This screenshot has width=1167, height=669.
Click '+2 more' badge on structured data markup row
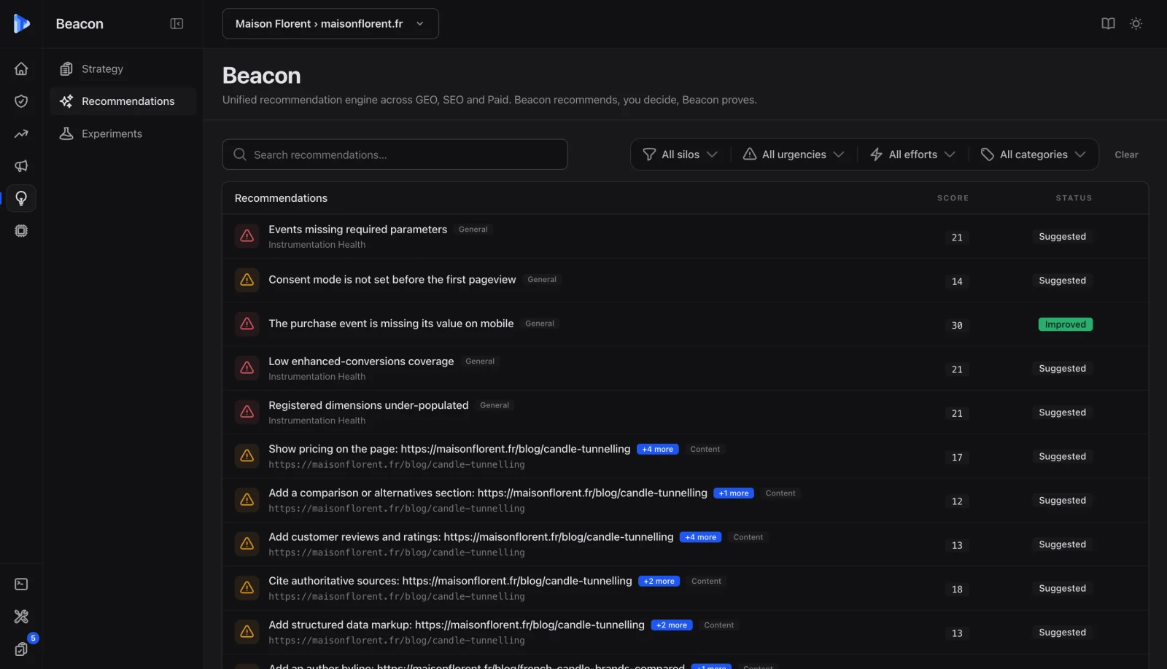[x=671, y=625]
